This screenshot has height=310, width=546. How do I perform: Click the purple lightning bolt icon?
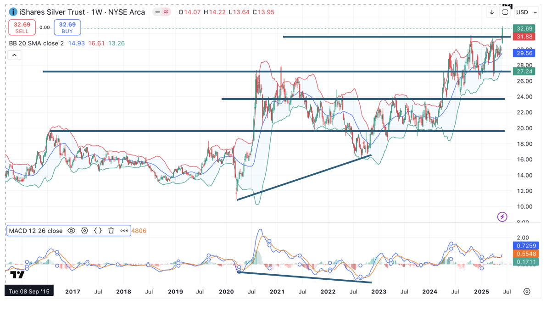[x=502, y=216]
